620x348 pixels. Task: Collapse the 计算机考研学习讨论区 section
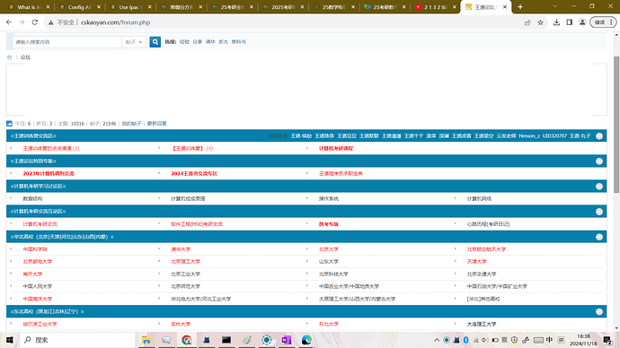tap(599, 187)
